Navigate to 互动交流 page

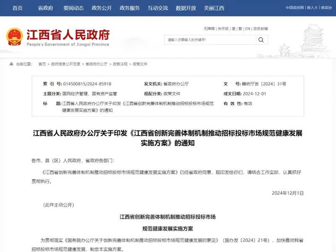[x=158, y=8]
